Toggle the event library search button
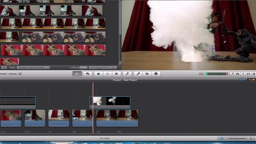This screenshot has height=144, width=256. click(x=4, y=68)
